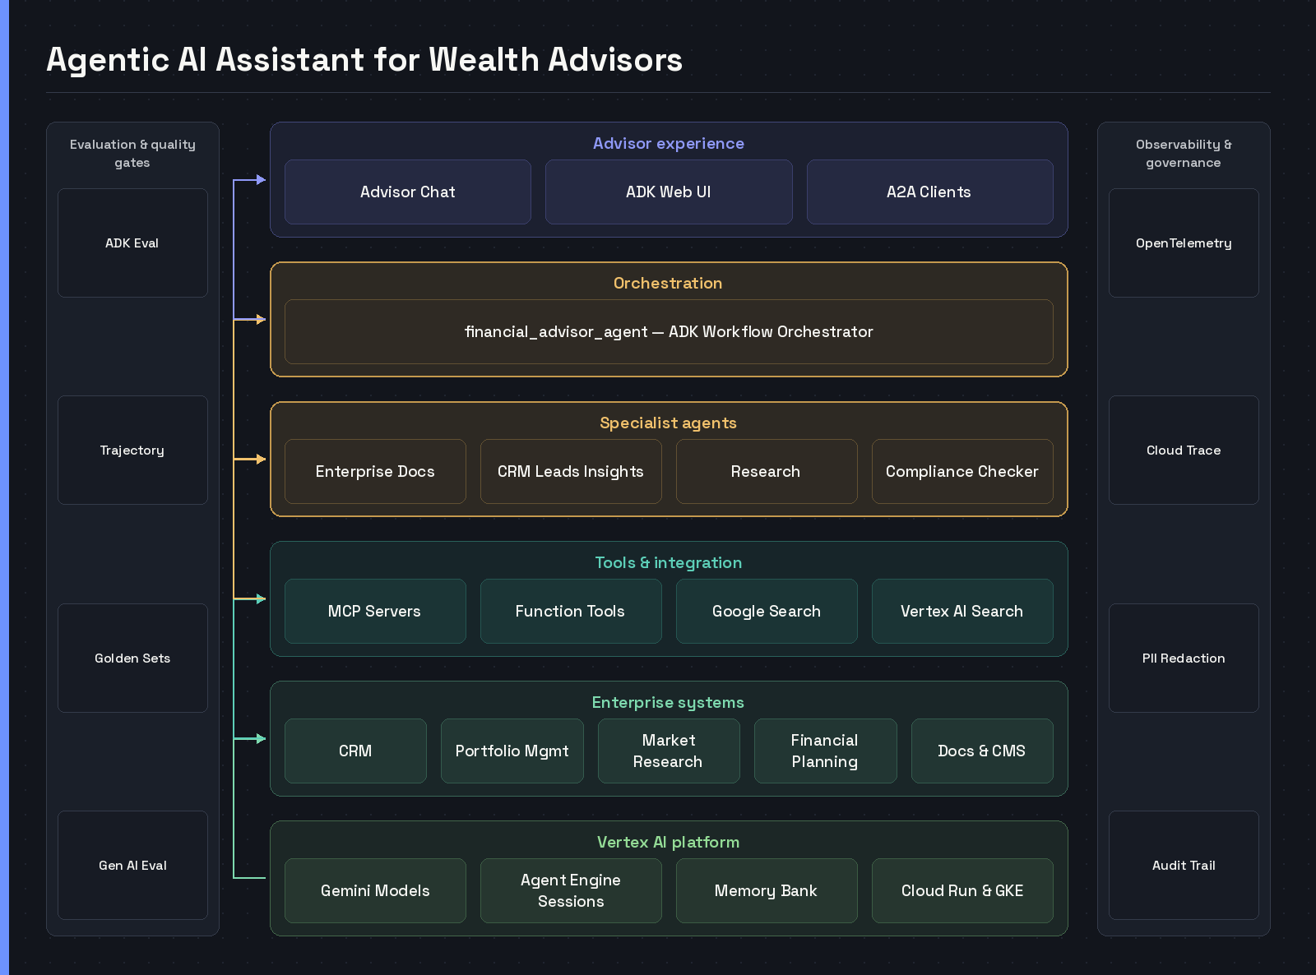This screenshot has height=975, width=1316.
Task: Select the OpenTelemetry card
Action: coord(1184,243)
